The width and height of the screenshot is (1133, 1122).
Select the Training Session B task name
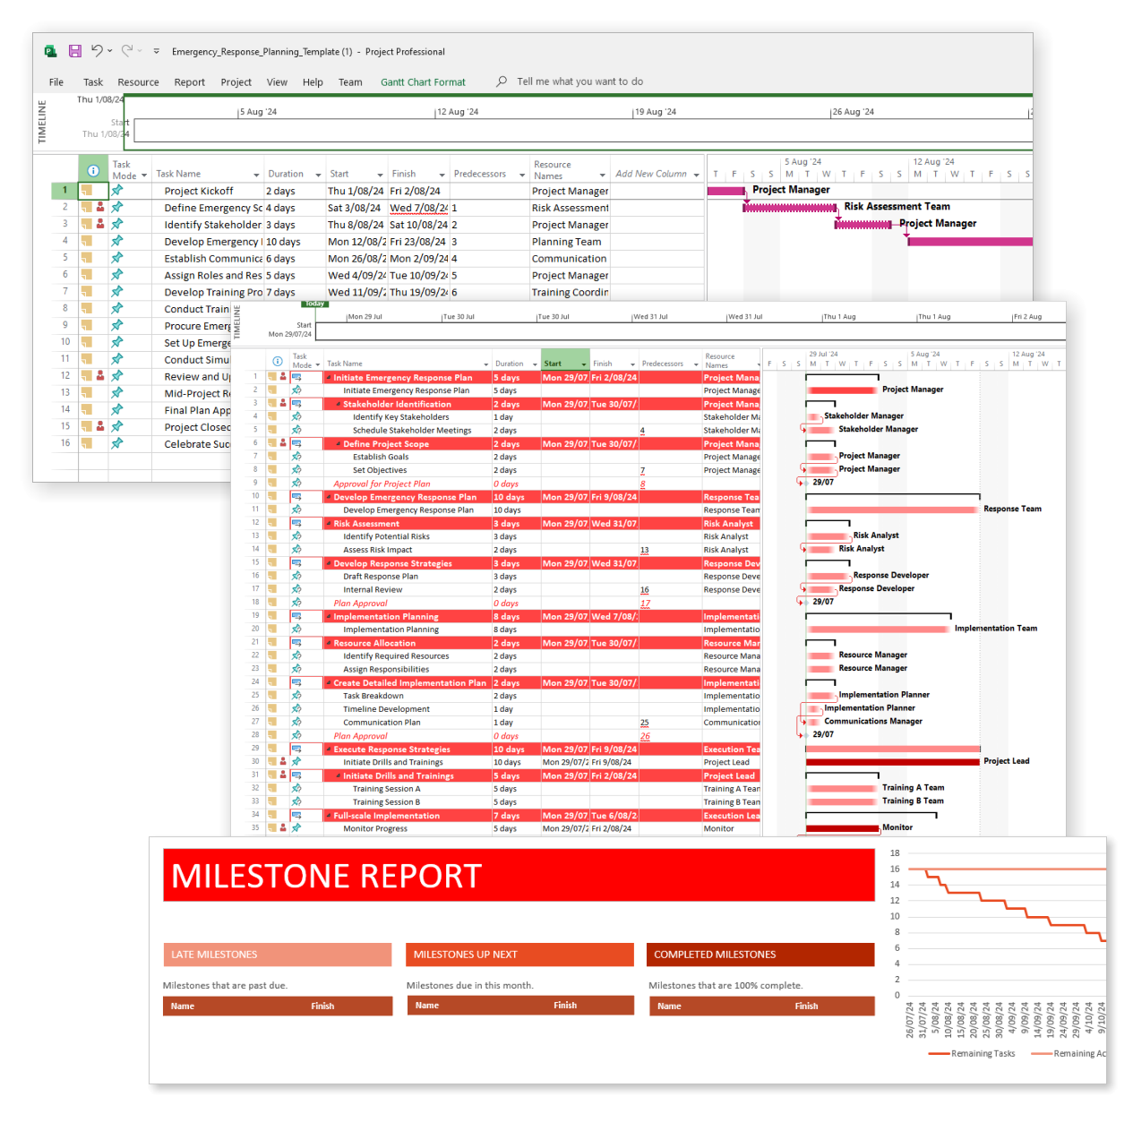tap(386, 802)
